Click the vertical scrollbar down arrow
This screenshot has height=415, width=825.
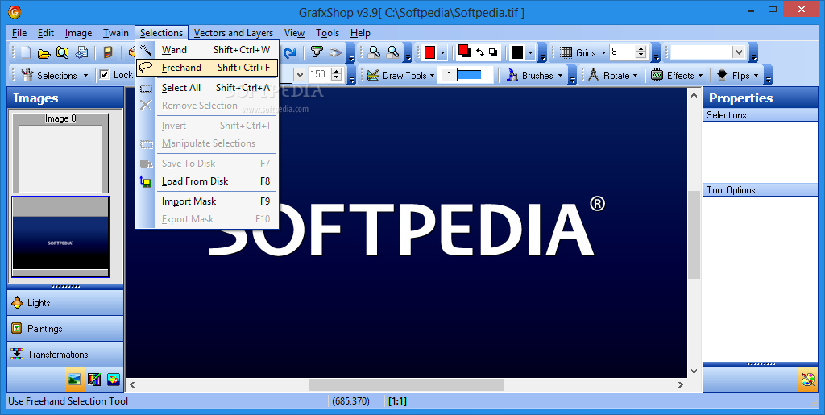coord(694,371)
